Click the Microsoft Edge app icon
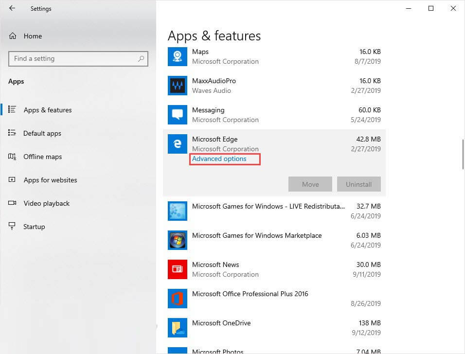465x354 pixels. [x=177, y=144]
